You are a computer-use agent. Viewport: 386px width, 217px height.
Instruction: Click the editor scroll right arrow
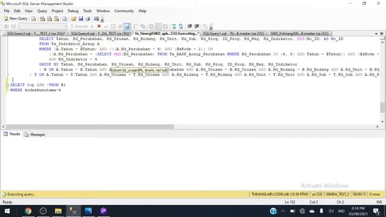(x=377, y=127)
